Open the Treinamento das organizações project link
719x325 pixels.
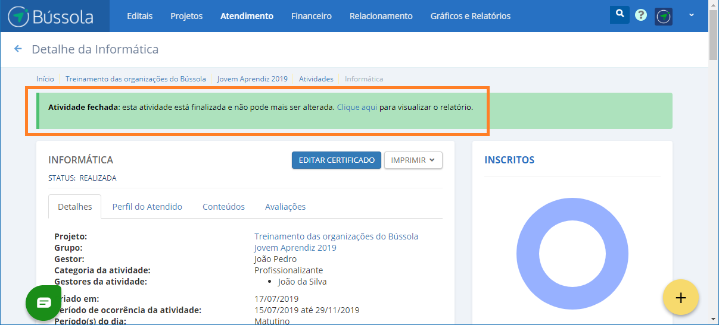(x=336, y=236)
